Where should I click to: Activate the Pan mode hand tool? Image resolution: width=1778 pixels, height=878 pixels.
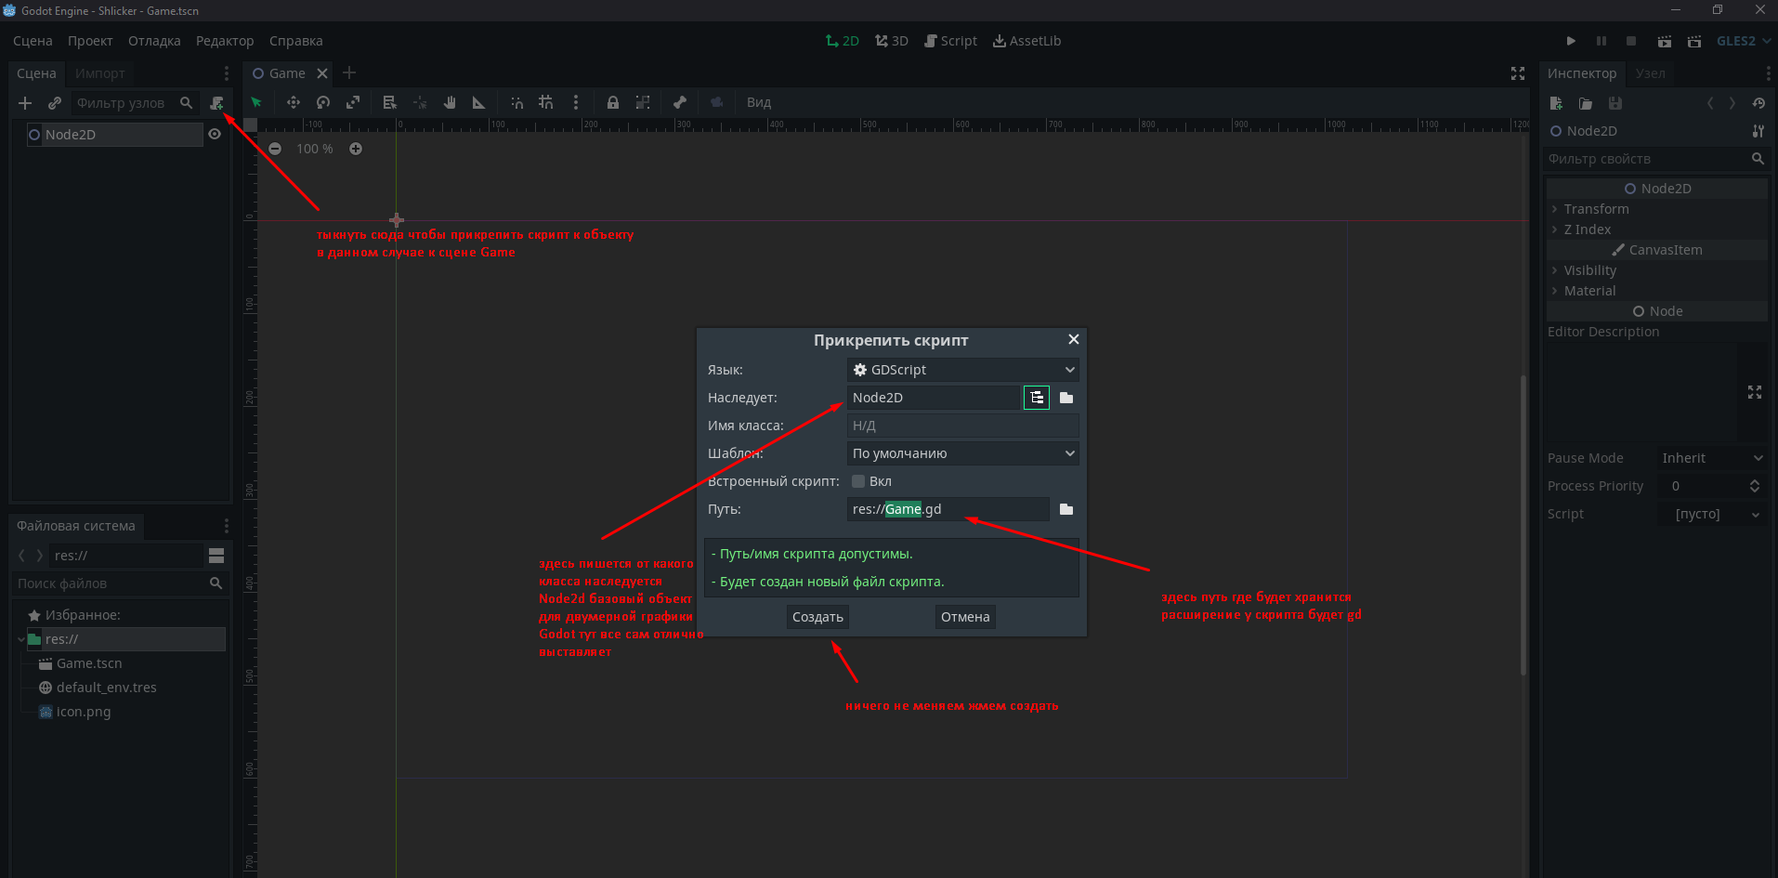click(450, 102)
